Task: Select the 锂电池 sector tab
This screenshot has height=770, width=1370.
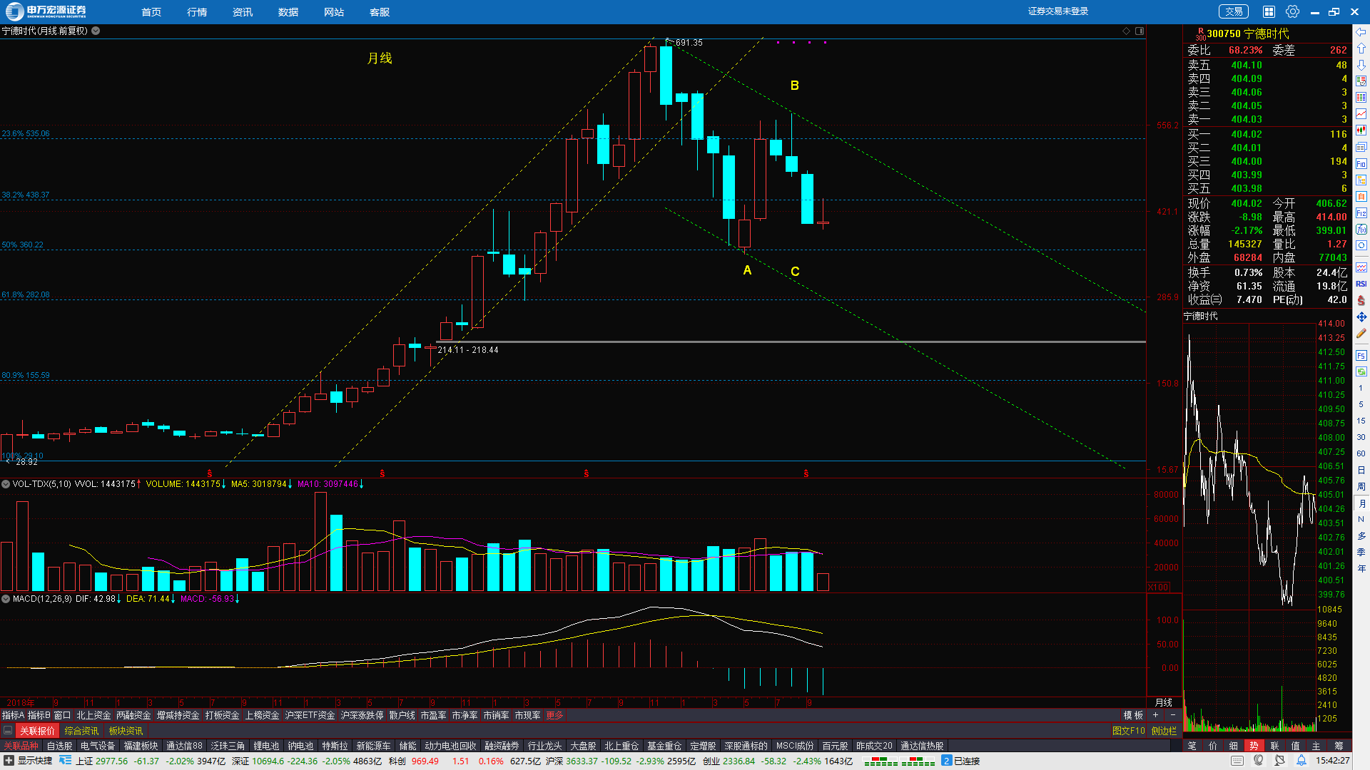Action: click(266, 746)
